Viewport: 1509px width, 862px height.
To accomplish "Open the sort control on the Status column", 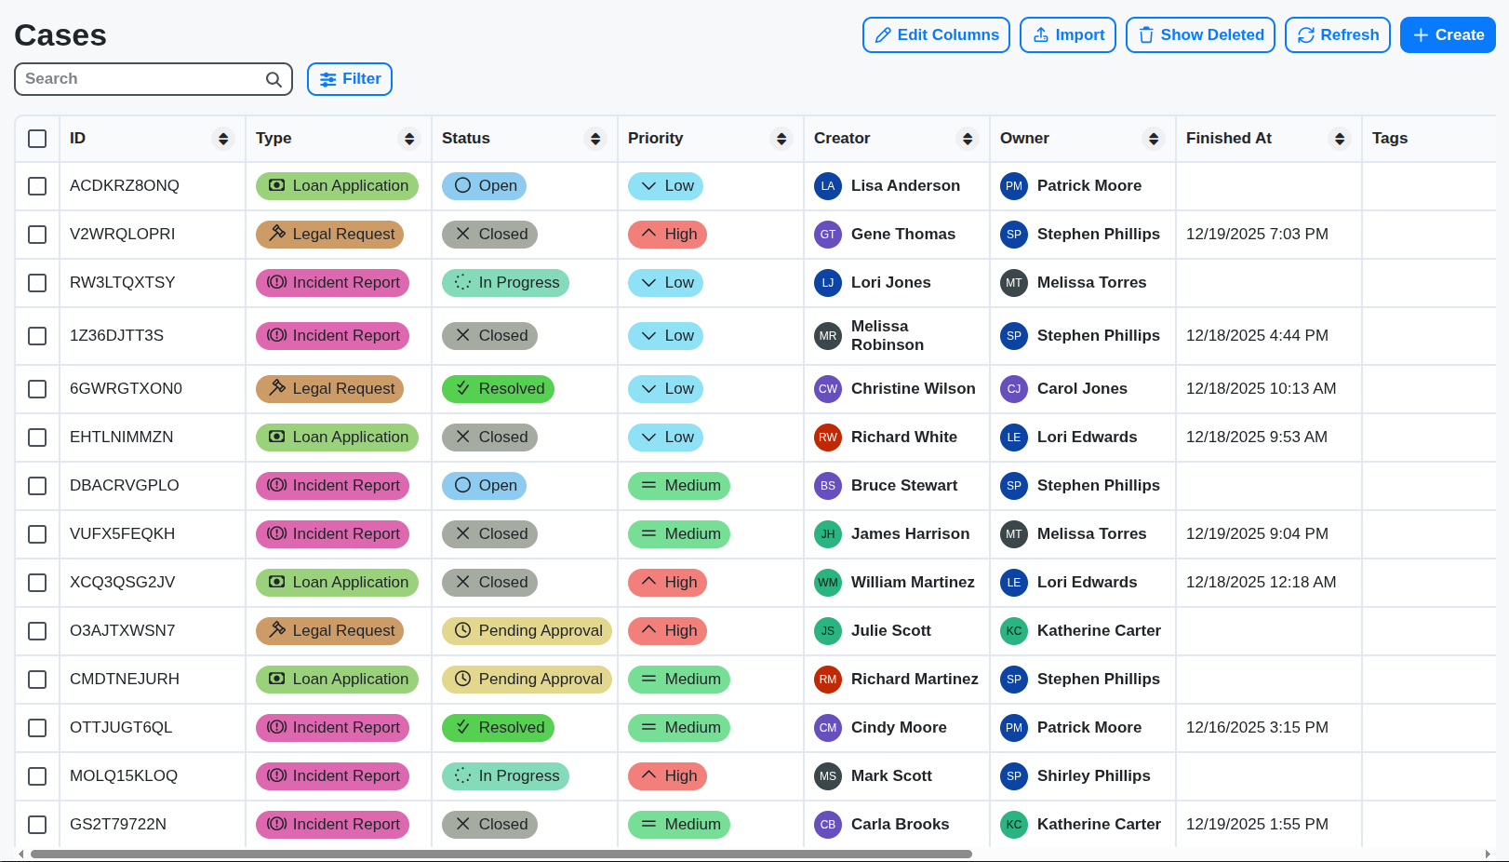I will coord(595,138).
